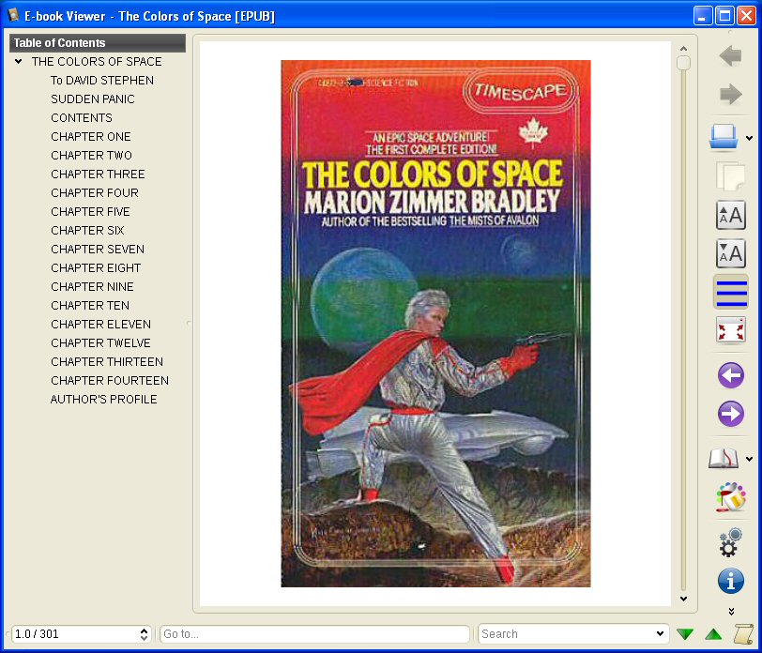
Task: Decrease the font size
Action: pyautogui.click(x=730, y=253)
